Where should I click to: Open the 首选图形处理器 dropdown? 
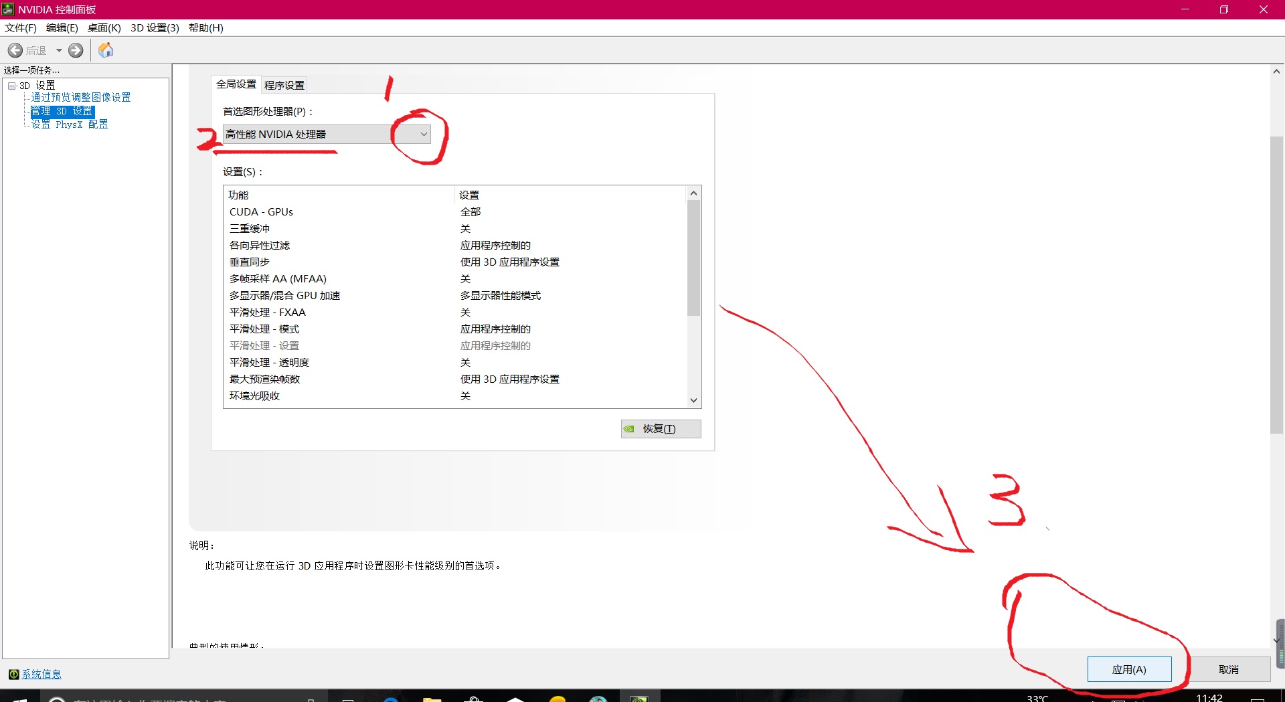327,134
